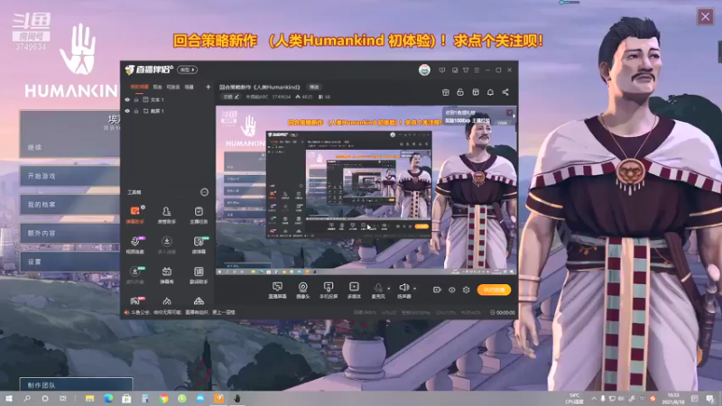Toggle visibility of 文本 1 source
The width and height of the screenshot is (722, 406).
pyautogui.click(x=127, y=99)
